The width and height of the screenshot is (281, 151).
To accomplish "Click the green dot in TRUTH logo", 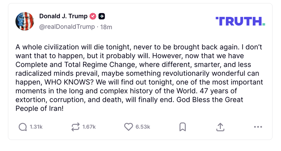I will 263,24.
